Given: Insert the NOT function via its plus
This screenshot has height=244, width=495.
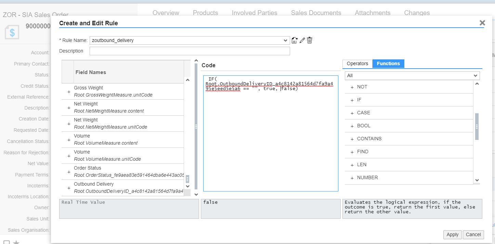Looking at the screenshot, I should coord(352,87).
